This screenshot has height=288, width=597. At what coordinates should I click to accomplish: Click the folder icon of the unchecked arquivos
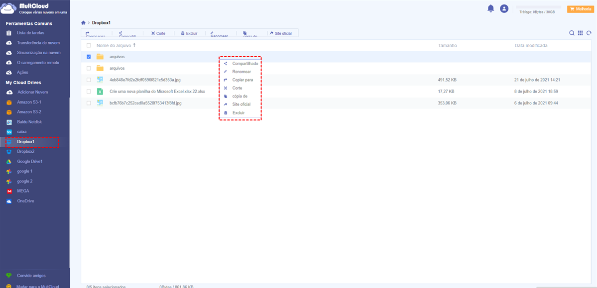pos(100,68)
